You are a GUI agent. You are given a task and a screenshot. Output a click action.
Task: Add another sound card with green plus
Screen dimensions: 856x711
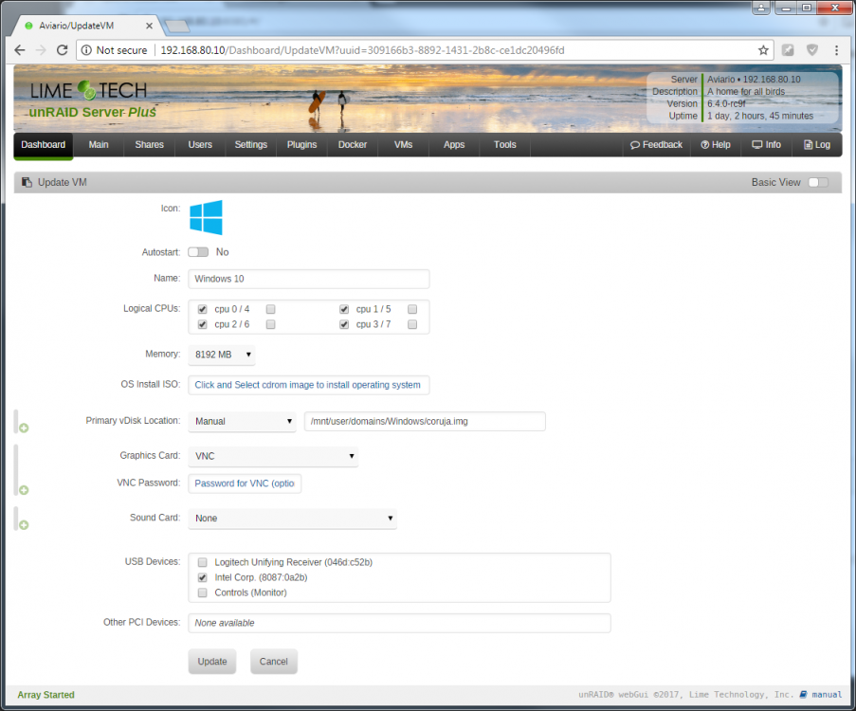(x=24, y=525)
